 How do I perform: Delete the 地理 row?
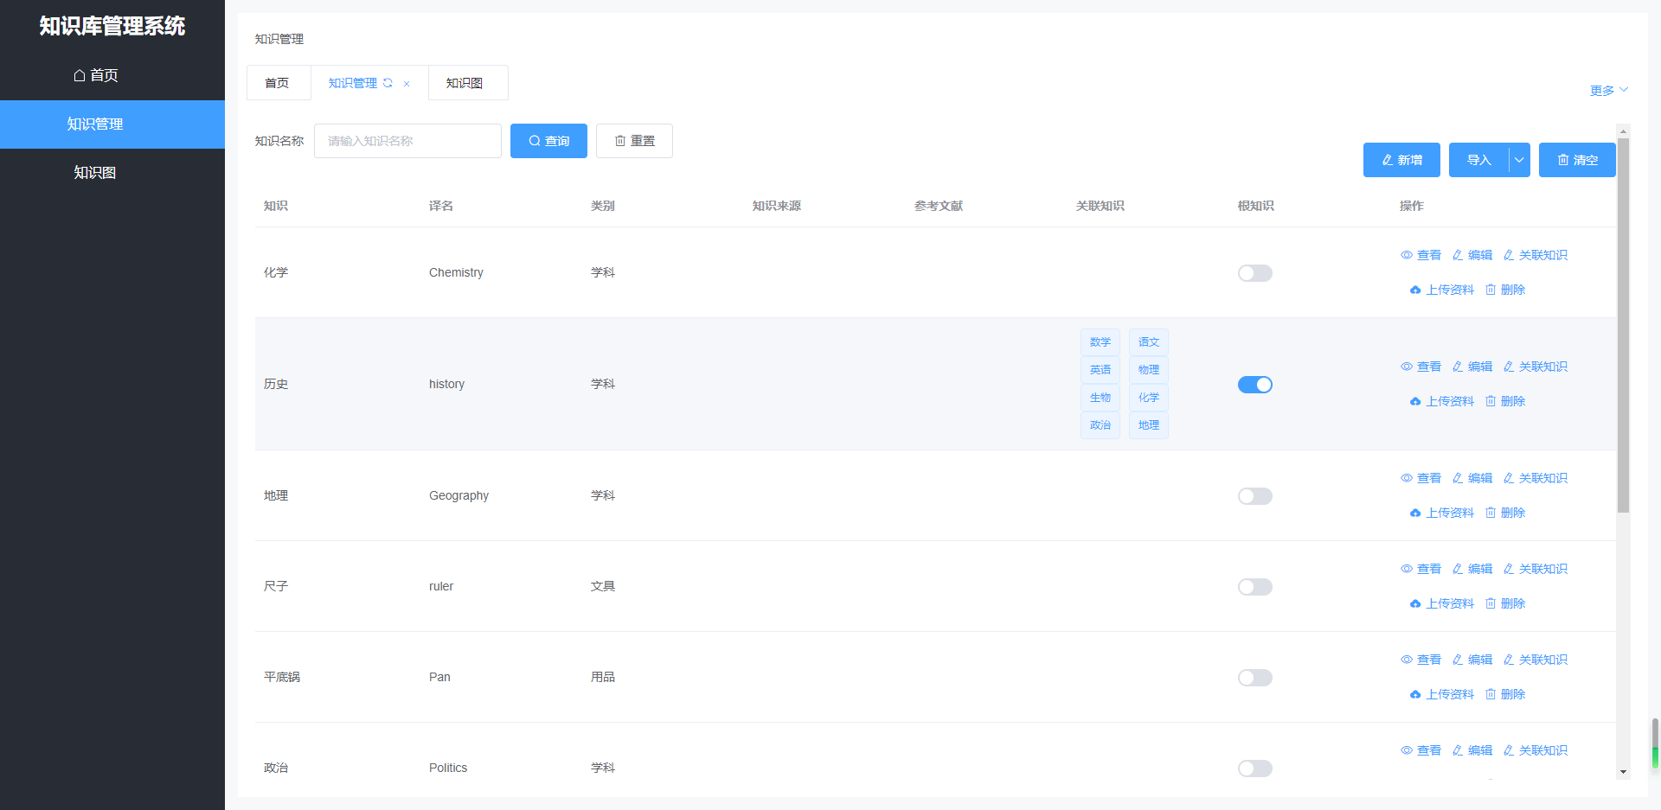(1505, 513)
